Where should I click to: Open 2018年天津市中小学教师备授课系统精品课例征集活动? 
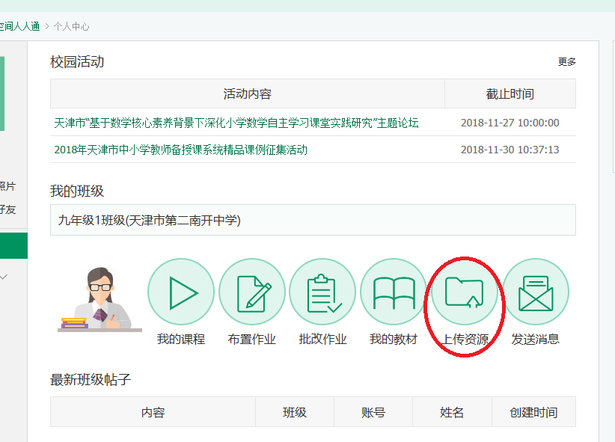point(181,150)
